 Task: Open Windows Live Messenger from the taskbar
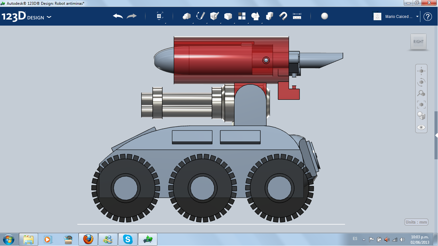click(108, 239)
